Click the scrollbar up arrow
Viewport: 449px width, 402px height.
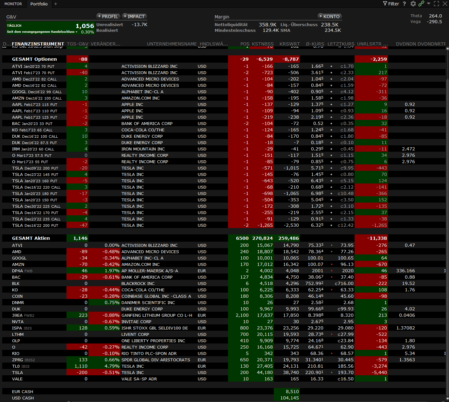(447, 49)
